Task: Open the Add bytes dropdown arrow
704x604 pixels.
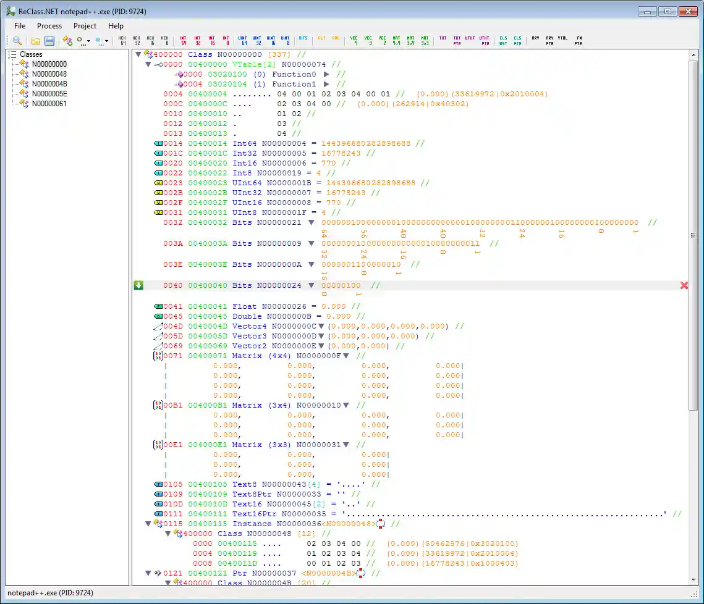Action: click(x=90, y=41)
